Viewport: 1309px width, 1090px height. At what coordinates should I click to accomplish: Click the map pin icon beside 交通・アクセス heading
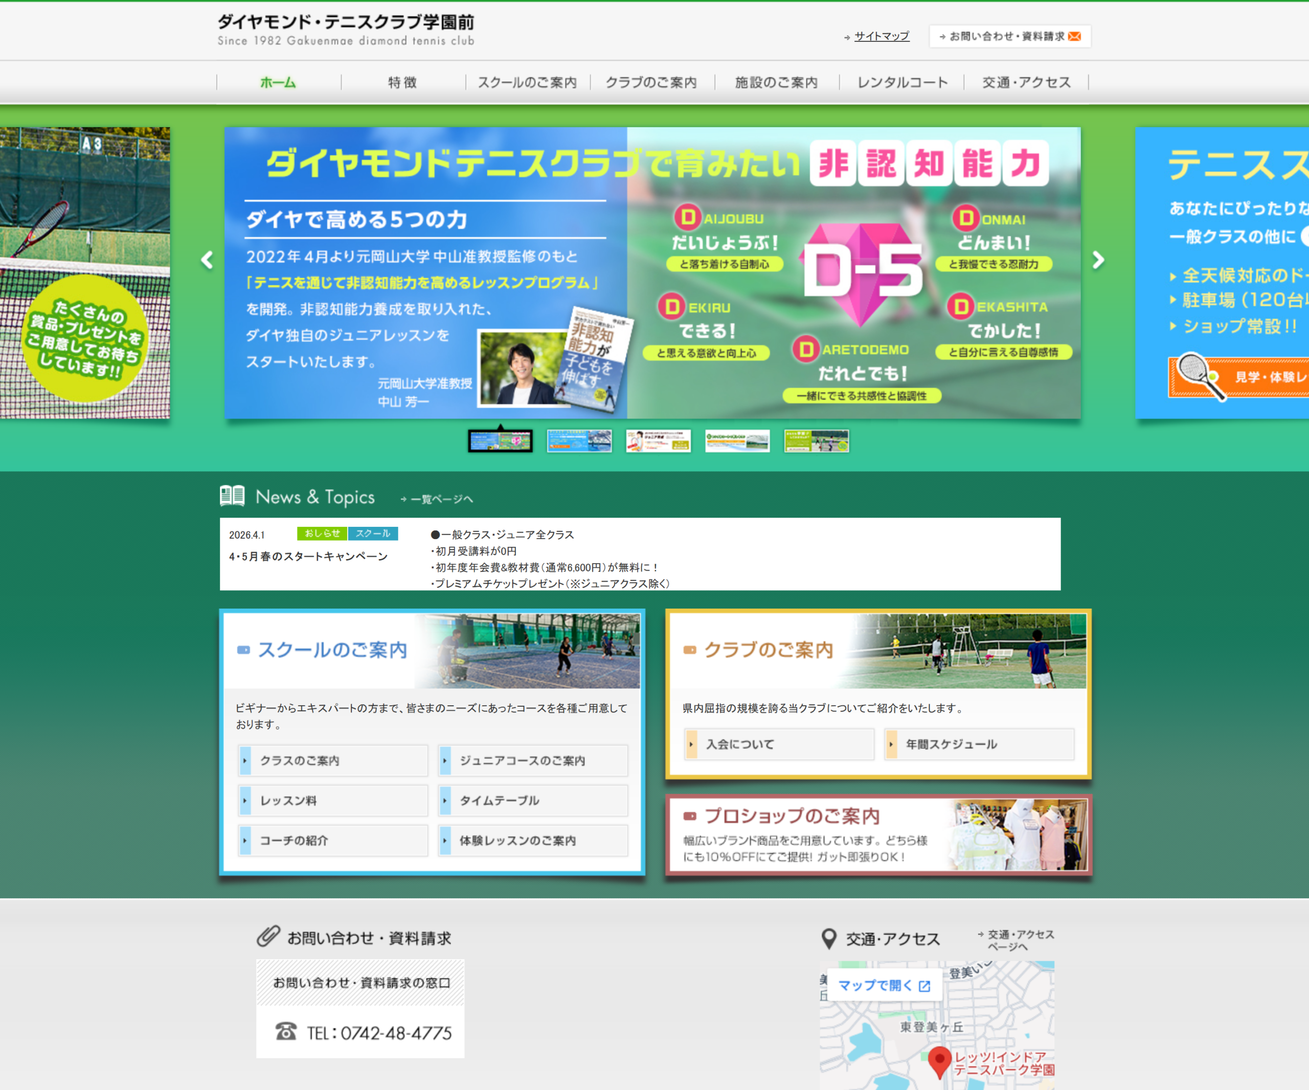828,939
